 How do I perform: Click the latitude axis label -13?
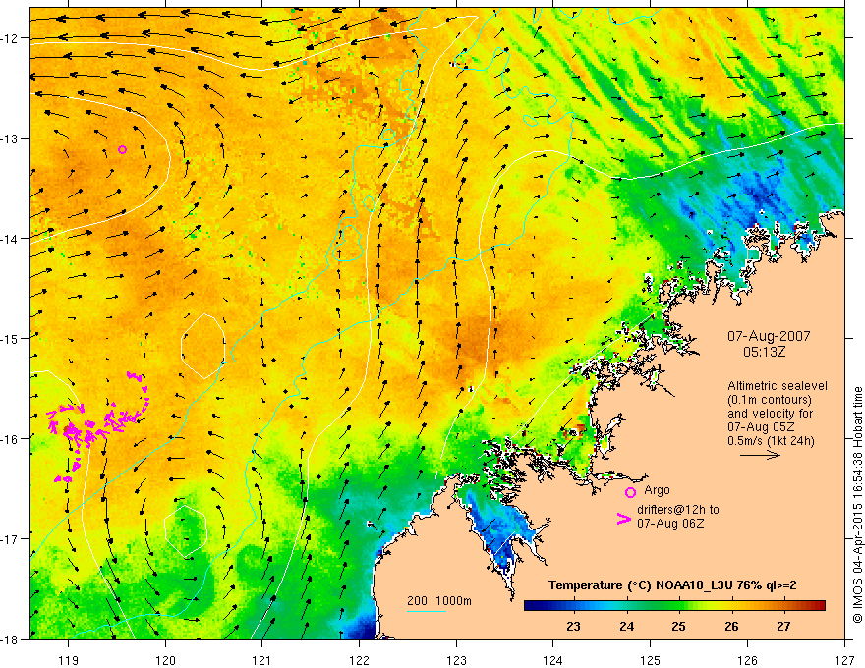(11, 139)
